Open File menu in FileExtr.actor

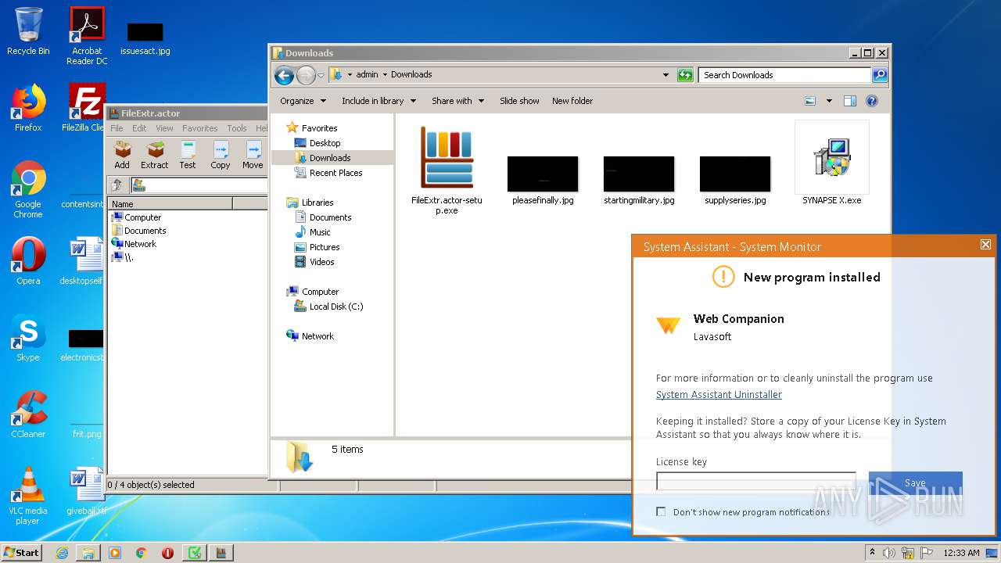coord(117,128)
